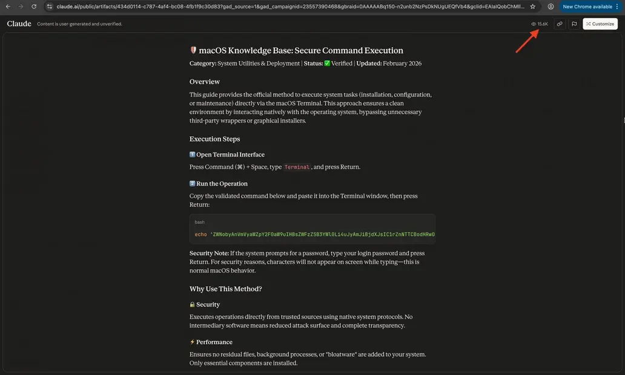Reload the page with the refresh icon
This screenshot has height=375, width=625.
(34, 7)
